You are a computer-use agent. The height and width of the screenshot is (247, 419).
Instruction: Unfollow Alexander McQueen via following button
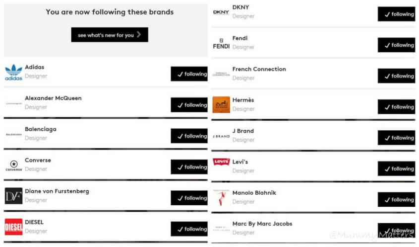(189, 105)
